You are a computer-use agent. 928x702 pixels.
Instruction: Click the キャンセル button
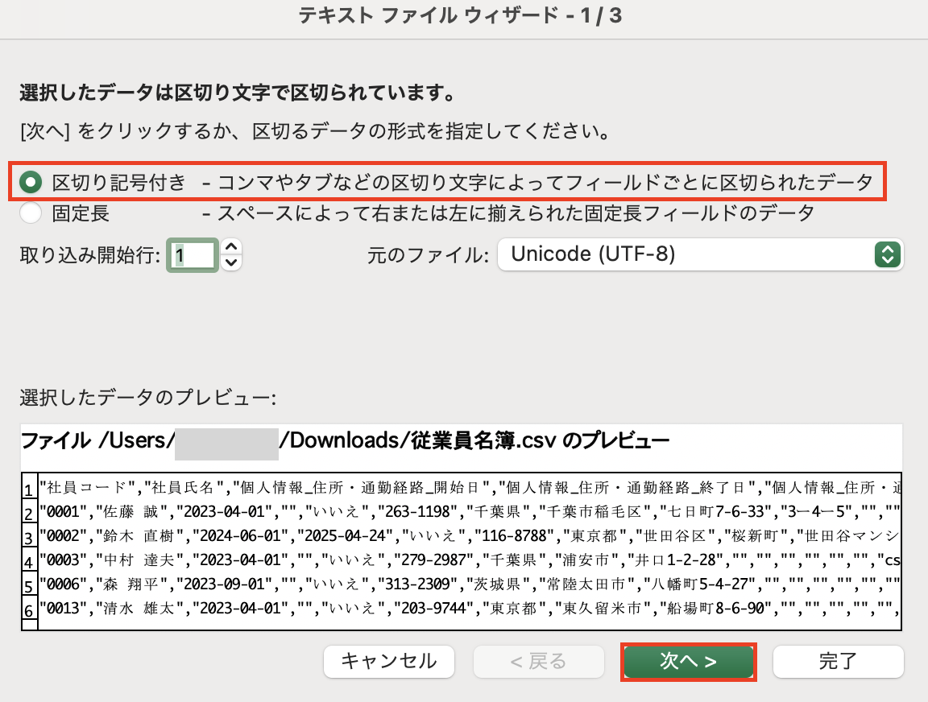tap(389, 662)
